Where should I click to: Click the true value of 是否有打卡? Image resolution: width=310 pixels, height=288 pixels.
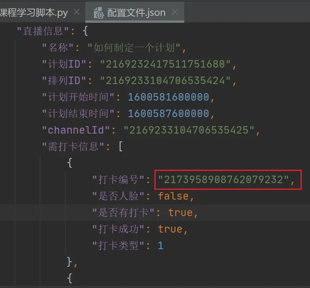pyautogui.click(x=180, y=213)
